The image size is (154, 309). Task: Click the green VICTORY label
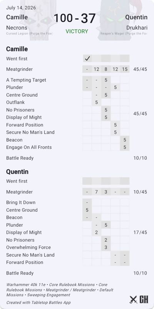pyautogui.click(x=77, y=31)
